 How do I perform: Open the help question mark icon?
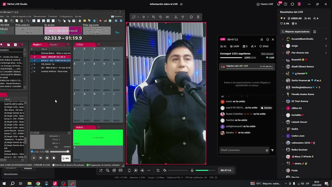(x=286, y=4)
